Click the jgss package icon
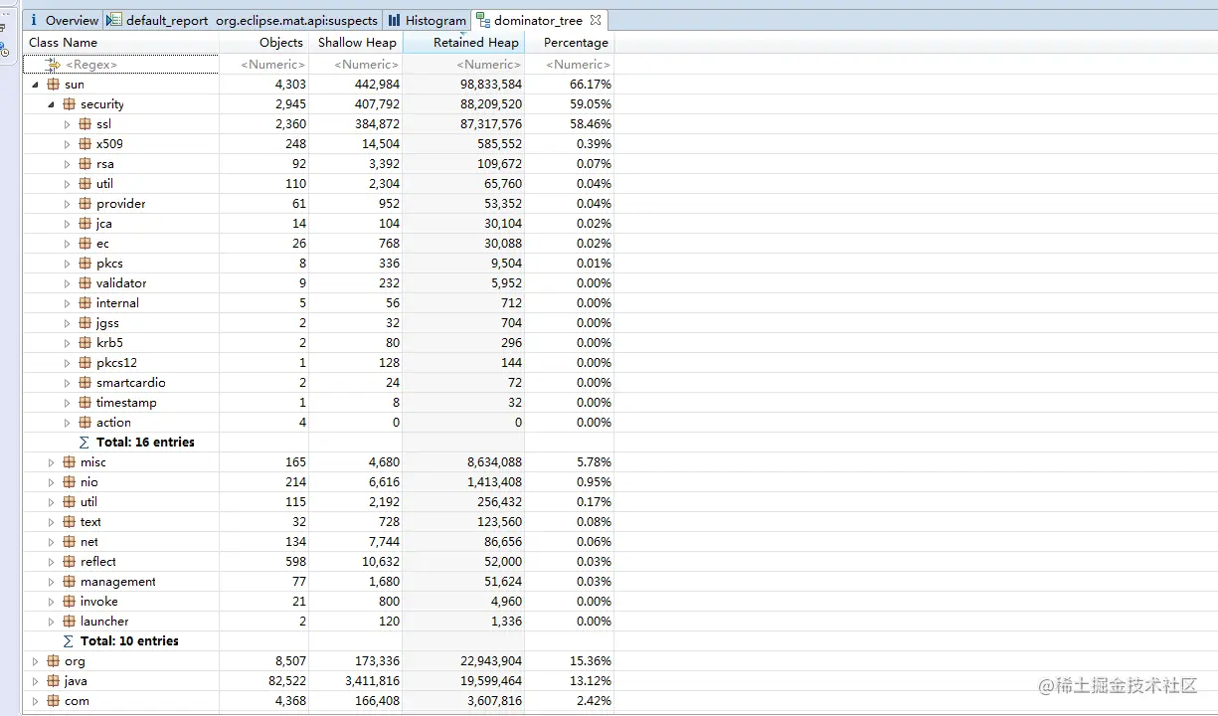 point(85,323)
